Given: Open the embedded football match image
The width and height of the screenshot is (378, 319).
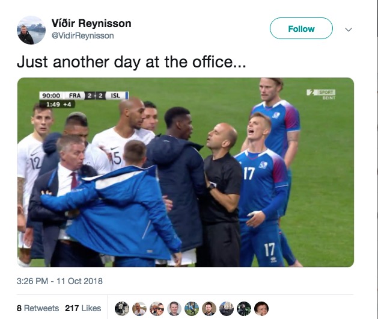Looking at the screenshot, I should click(x=185, y=172).
